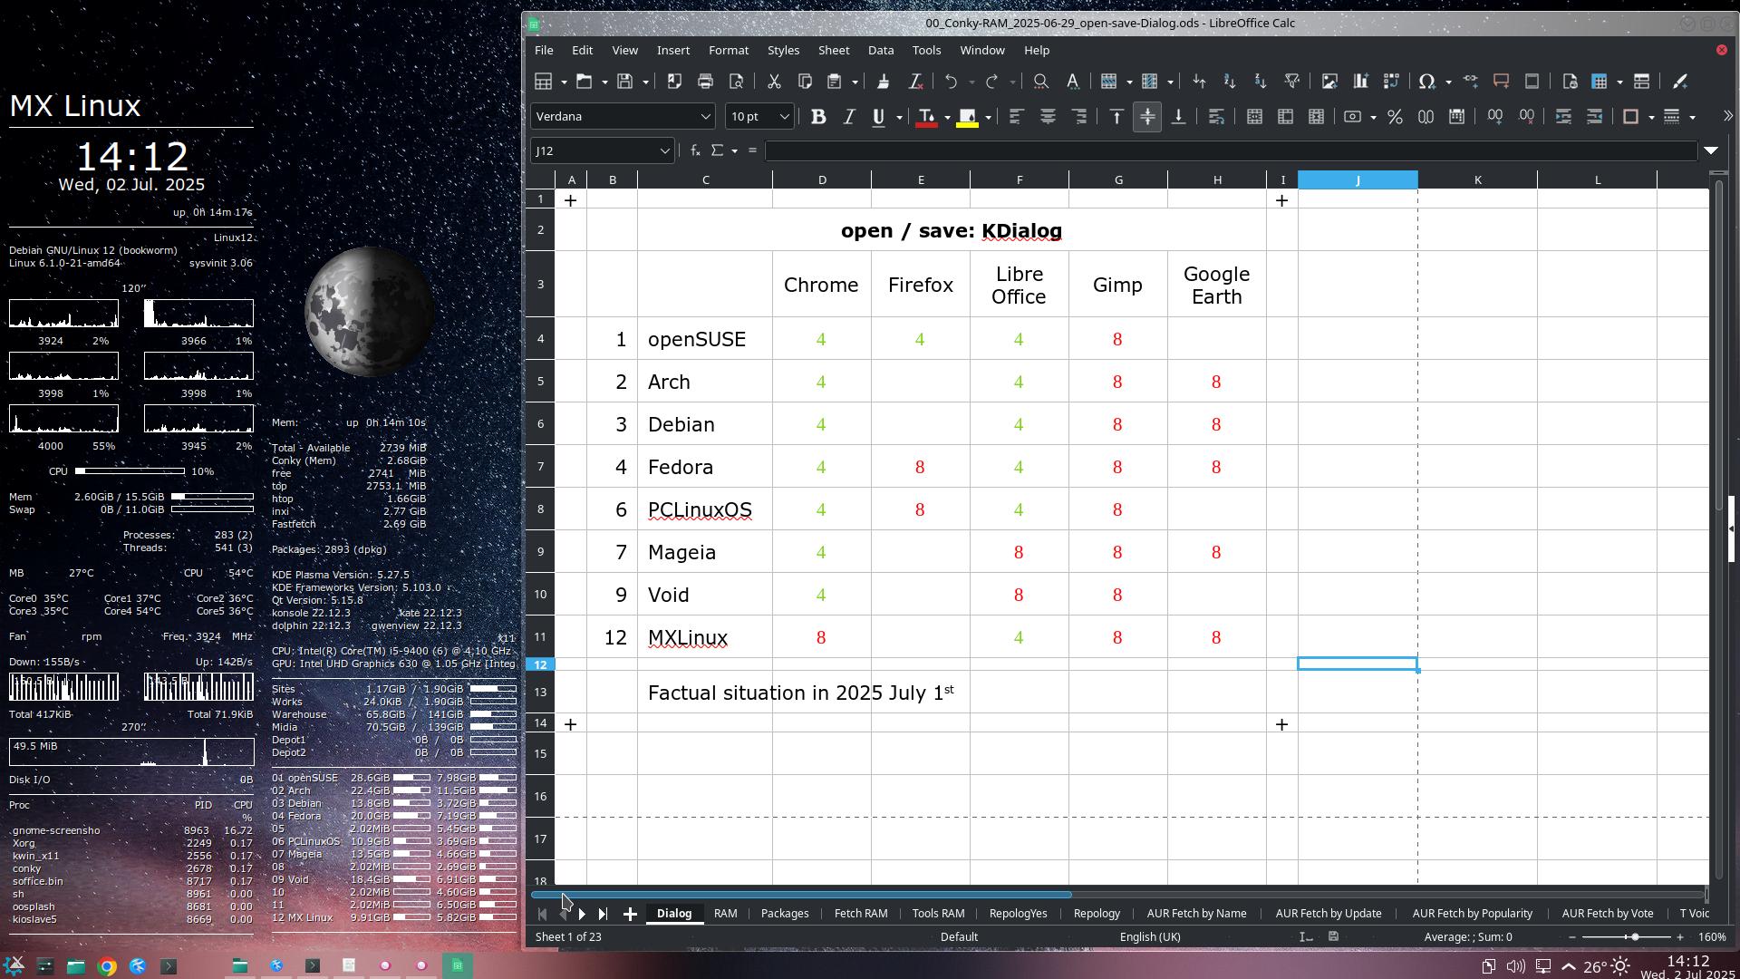Screen dimensions: 1740x979
Task: Open the Verdana font name dropdown
Action: tap(705, 117)
